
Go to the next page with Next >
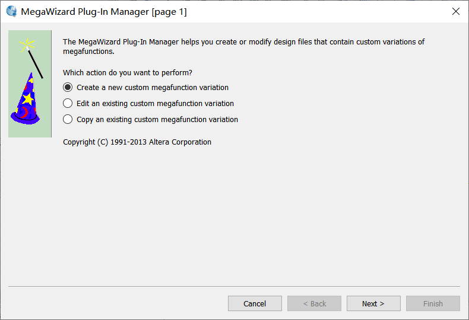click(x=373, y=303)
